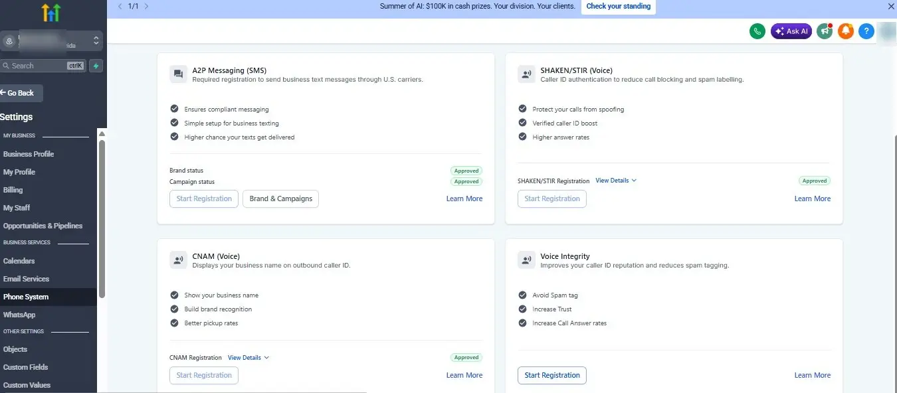Open Opportunities & Pipelines settings

pyautogui.click(x=43, y=226)
